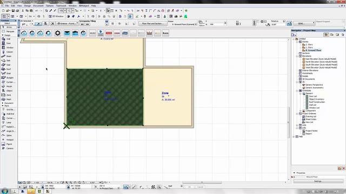This screenshot has width=346, height=194.
Task: Open the Interior layer dropdown in Info Box
Action: tap(67, 23)
